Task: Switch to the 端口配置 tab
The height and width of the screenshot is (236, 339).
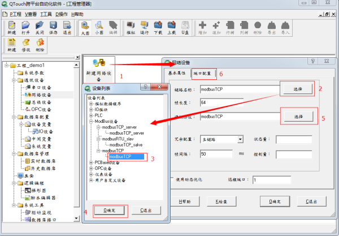Action: [204, 74]
